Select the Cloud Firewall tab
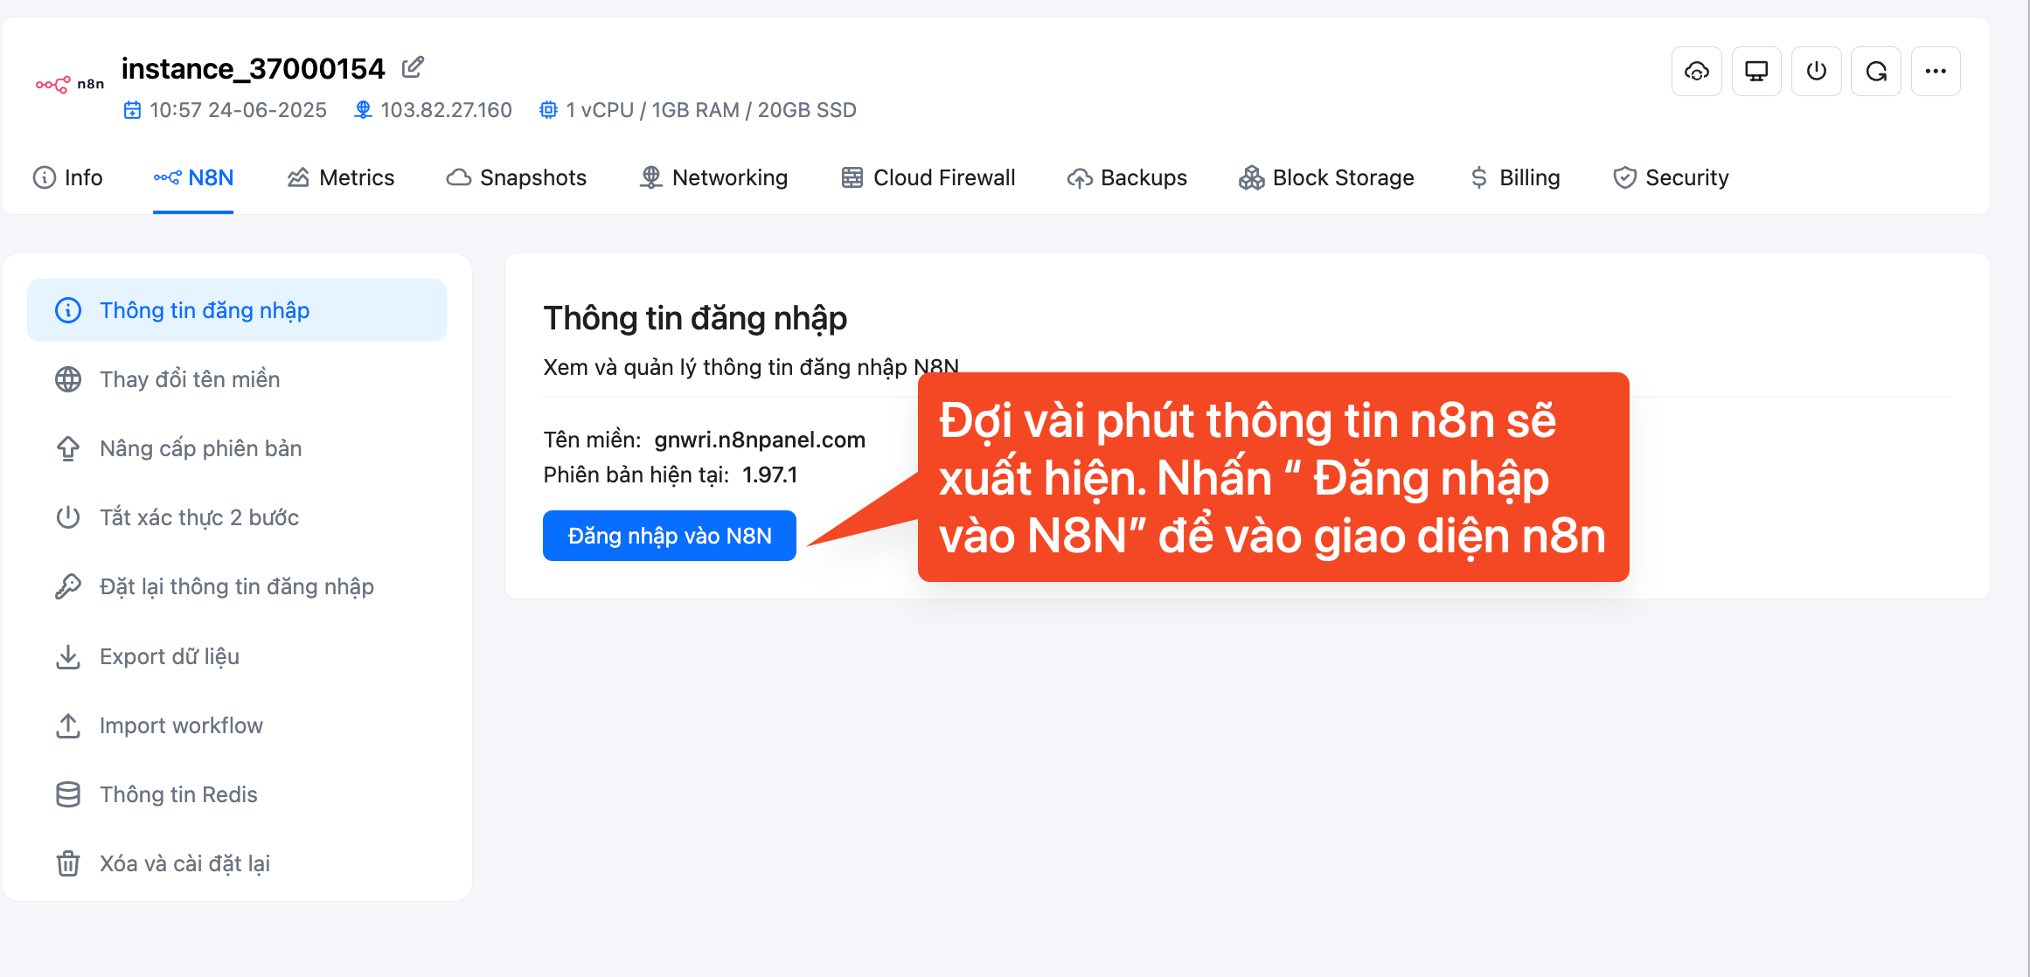 click(x=928, y=177)
